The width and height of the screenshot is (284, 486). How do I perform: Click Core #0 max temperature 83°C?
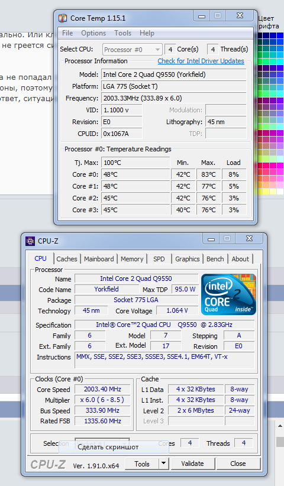[x=208, y=174]
